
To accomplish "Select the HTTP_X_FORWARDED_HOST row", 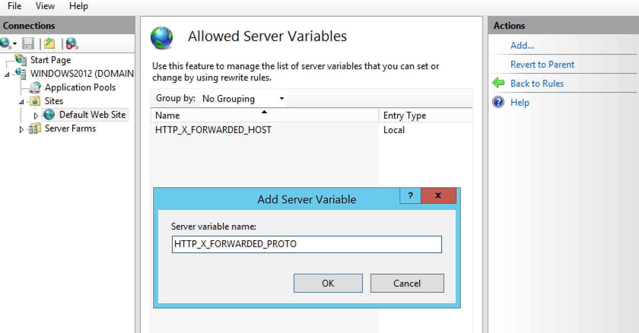I will coord(213,130).
